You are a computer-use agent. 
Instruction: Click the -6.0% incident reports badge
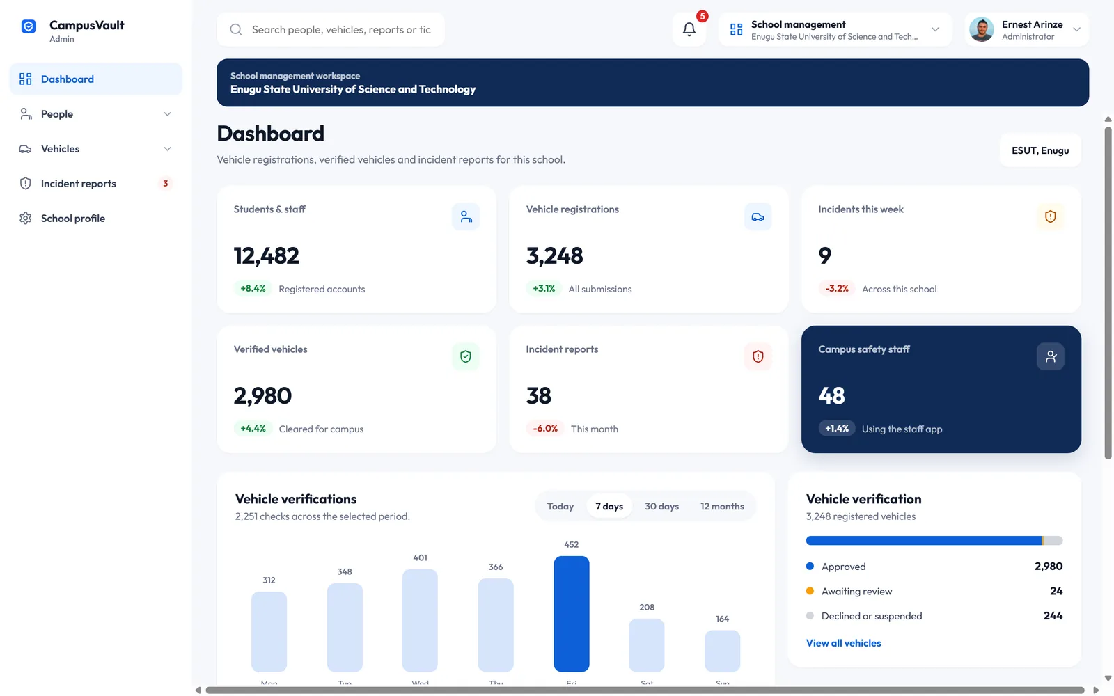coord(545,429)
